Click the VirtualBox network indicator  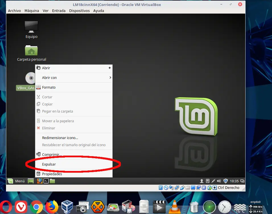177,187
